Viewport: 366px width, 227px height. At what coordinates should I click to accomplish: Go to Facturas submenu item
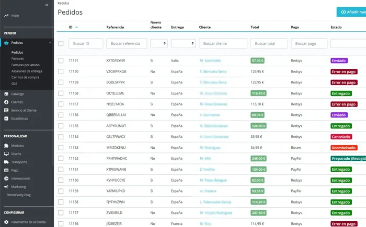17,58
